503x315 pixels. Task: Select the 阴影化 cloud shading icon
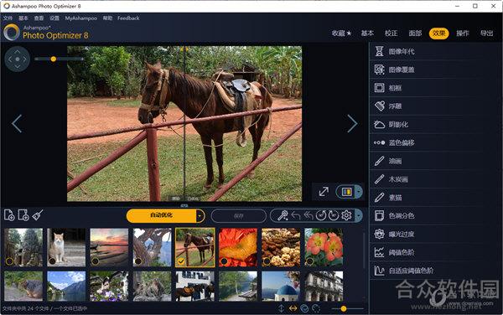tap(379, 124)
